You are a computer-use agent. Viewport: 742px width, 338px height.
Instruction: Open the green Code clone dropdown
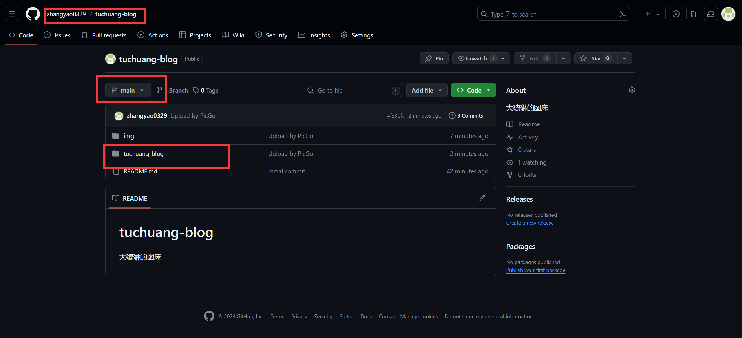tap(473, 90)
